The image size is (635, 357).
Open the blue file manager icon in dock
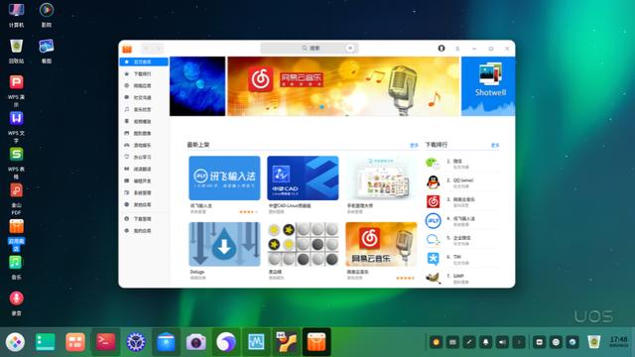tap(166, 342)
